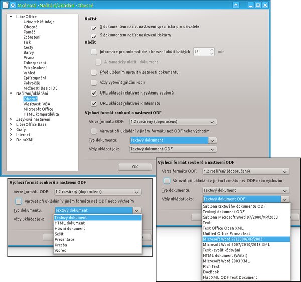Click the LibreOffice gear icon in title bar
Screen dimensions: 301x282
click(x=13, y=5)
